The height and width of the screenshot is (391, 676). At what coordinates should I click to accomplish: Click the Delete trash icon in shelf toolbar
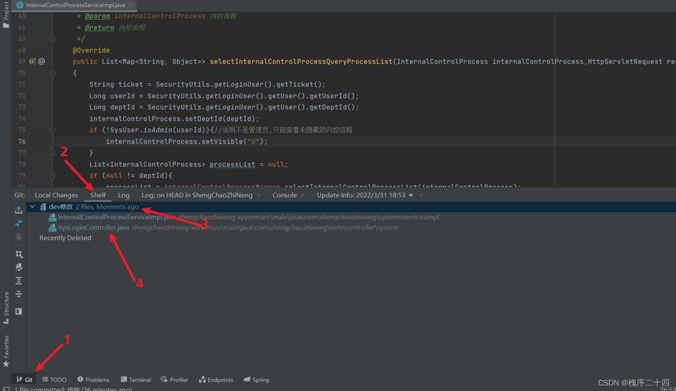[19, 237]
